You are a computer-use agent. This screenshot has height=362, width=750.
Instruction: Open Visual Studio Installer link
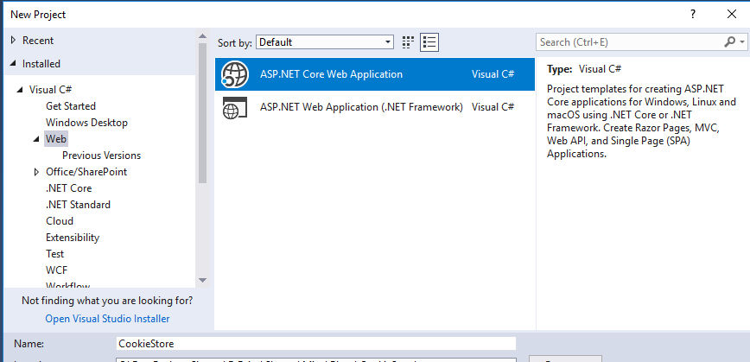click(107, 319)
